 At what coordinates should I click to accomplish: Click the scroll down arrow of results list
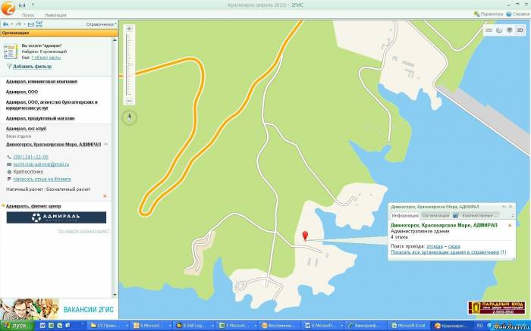pyautogui.click(x=115, y=295)
